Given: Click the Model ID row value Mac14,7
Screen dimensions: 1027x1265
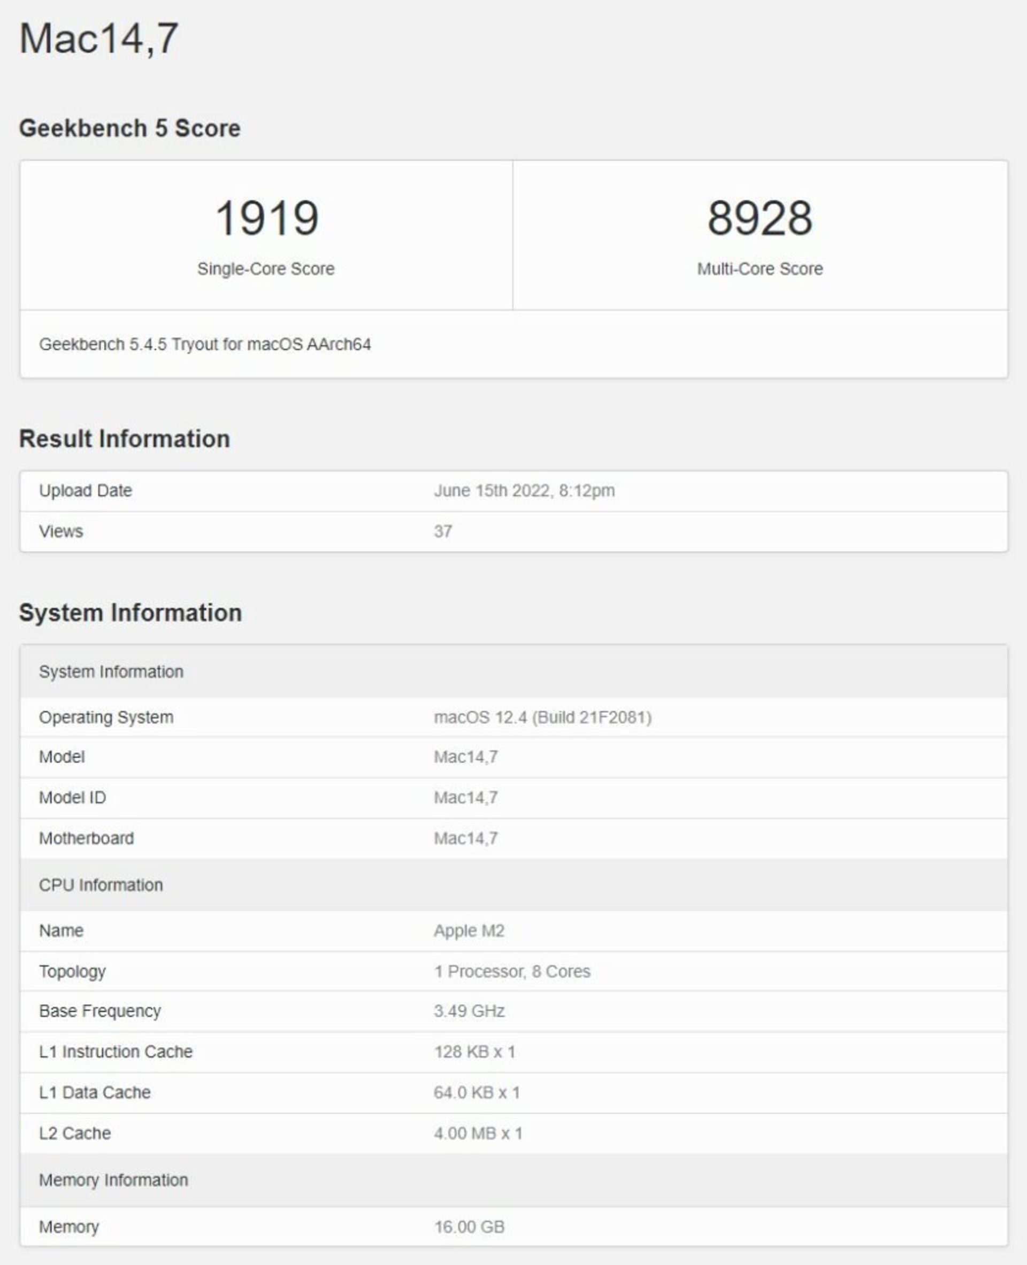Looking at the screenshot, I should click(465, 798).
